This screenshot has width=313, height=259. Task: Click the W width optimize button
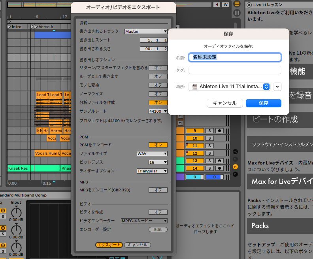coord(226,5)
